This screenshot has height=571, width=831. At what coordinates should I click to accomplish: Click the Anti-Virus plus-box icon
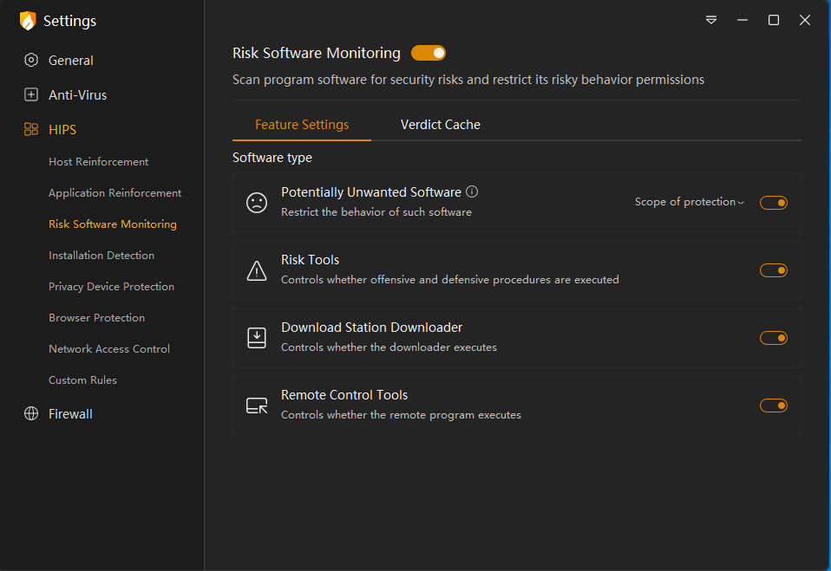coord(31,95)
